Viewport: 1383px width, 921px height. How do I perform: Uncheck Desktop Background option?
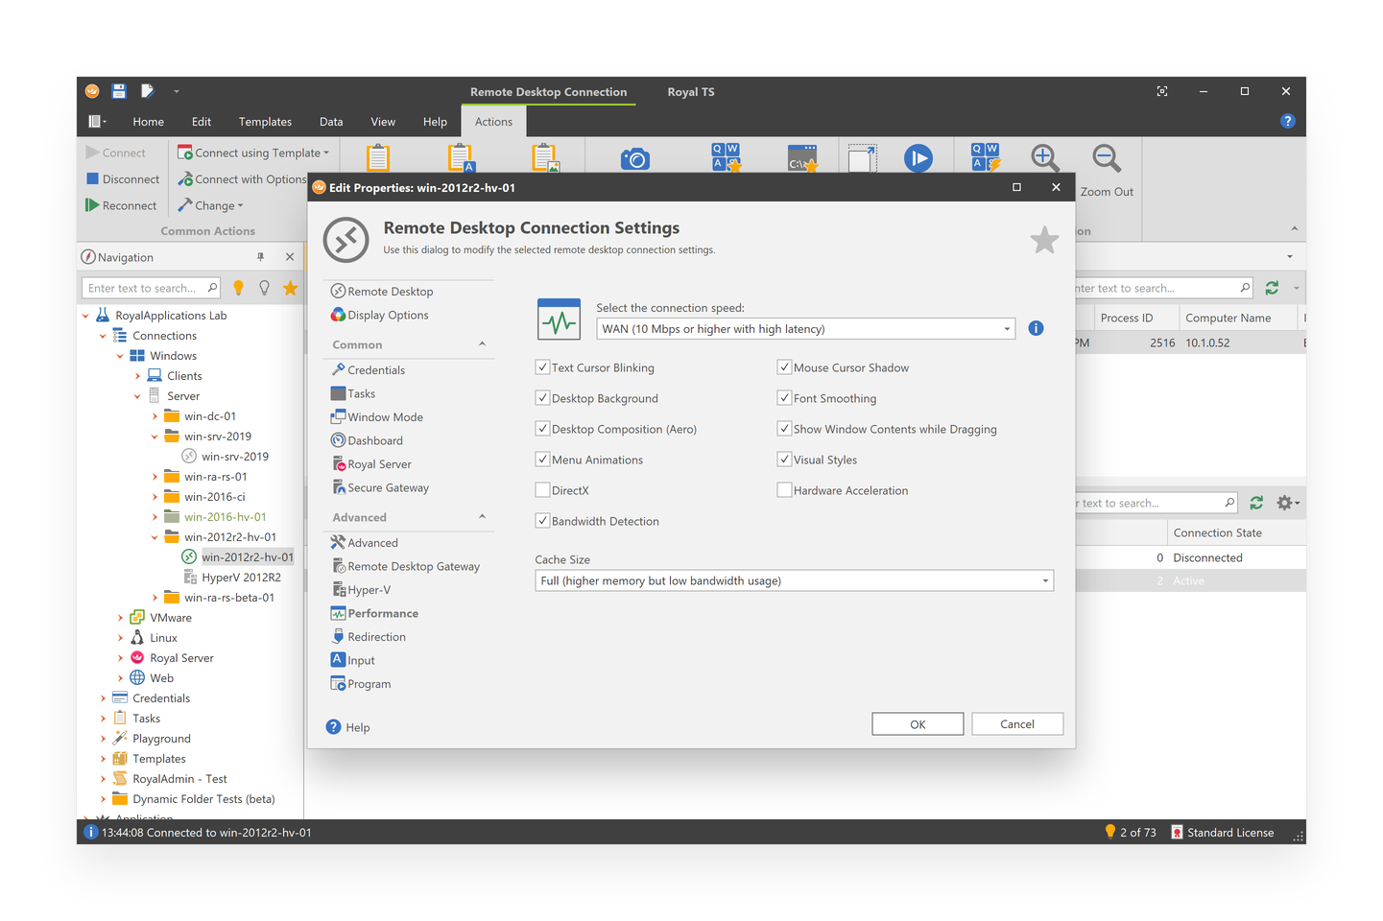[x=542, y=398]
